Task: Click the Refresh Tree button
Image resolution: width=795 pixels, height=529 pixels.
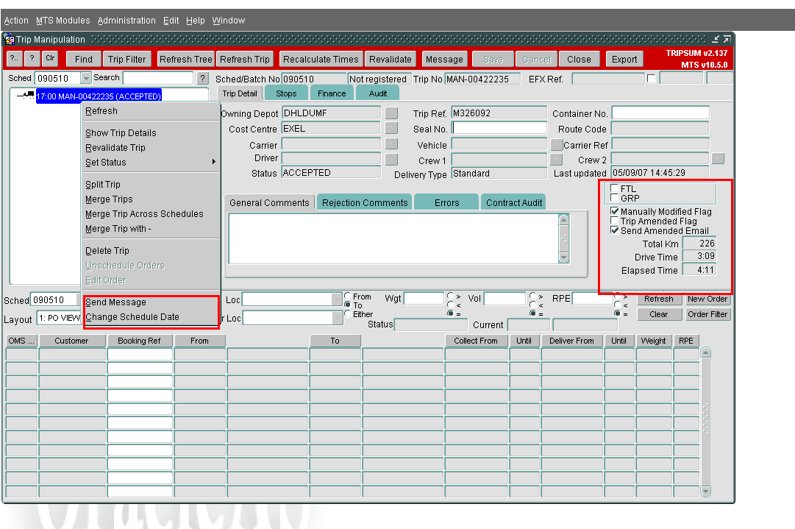Action: 186,60
